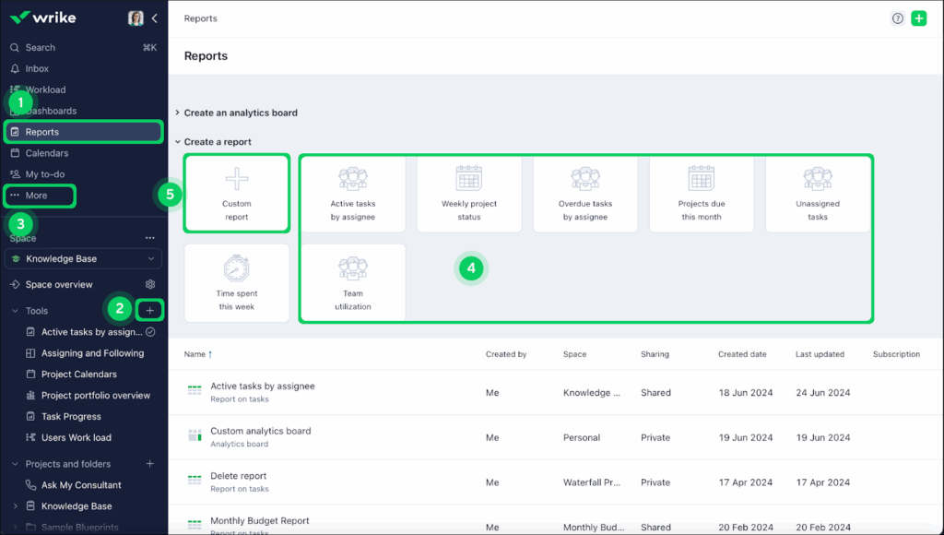Click the green plus create button top-right

[918, 18]
